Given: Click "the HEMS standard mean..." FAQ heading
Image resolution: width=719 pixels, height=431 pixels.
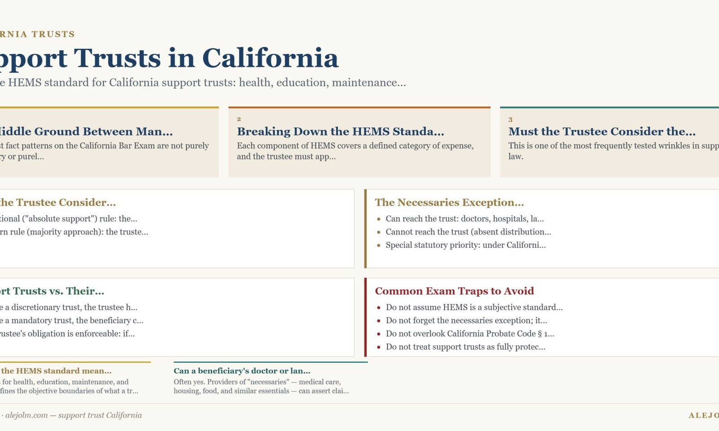Looking at the screenshot, I should [56, 371].
